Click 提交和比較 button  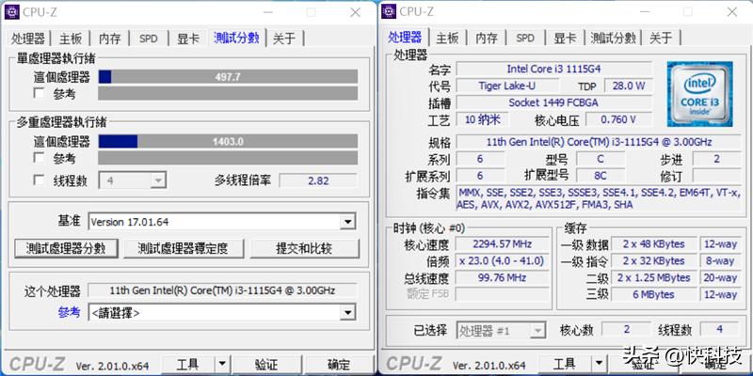(x=304, y=248)
